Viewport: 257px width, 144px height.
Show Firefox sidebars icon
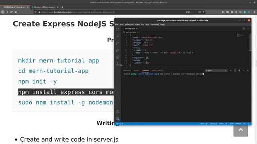pos(228,12)
